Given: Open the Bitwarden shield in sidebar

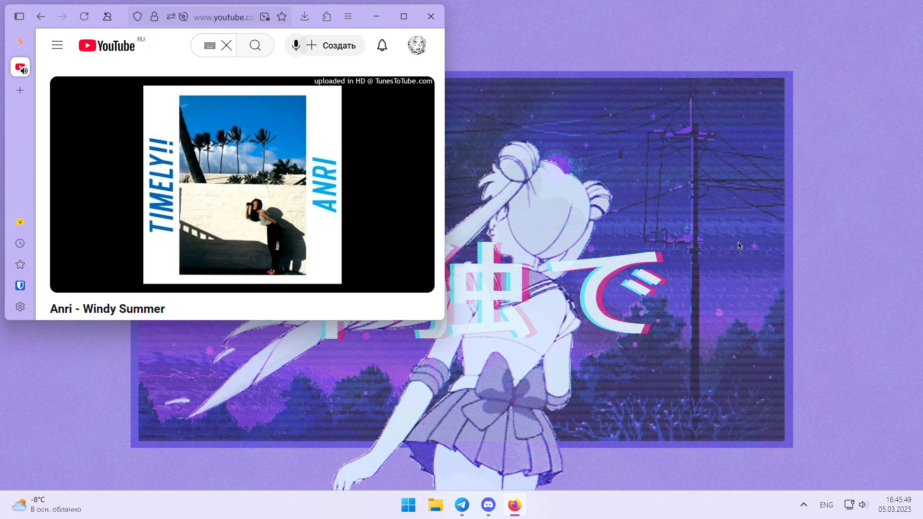Looking at the screenshot, I should tap(20, 285).
